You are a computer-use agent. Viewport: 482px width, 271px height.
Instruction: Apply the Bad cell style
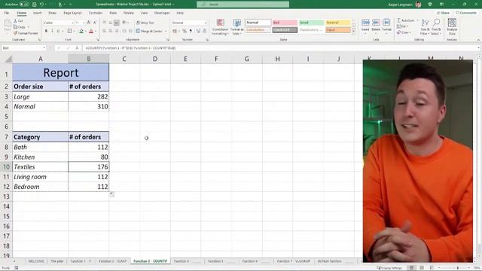[285, 23]
